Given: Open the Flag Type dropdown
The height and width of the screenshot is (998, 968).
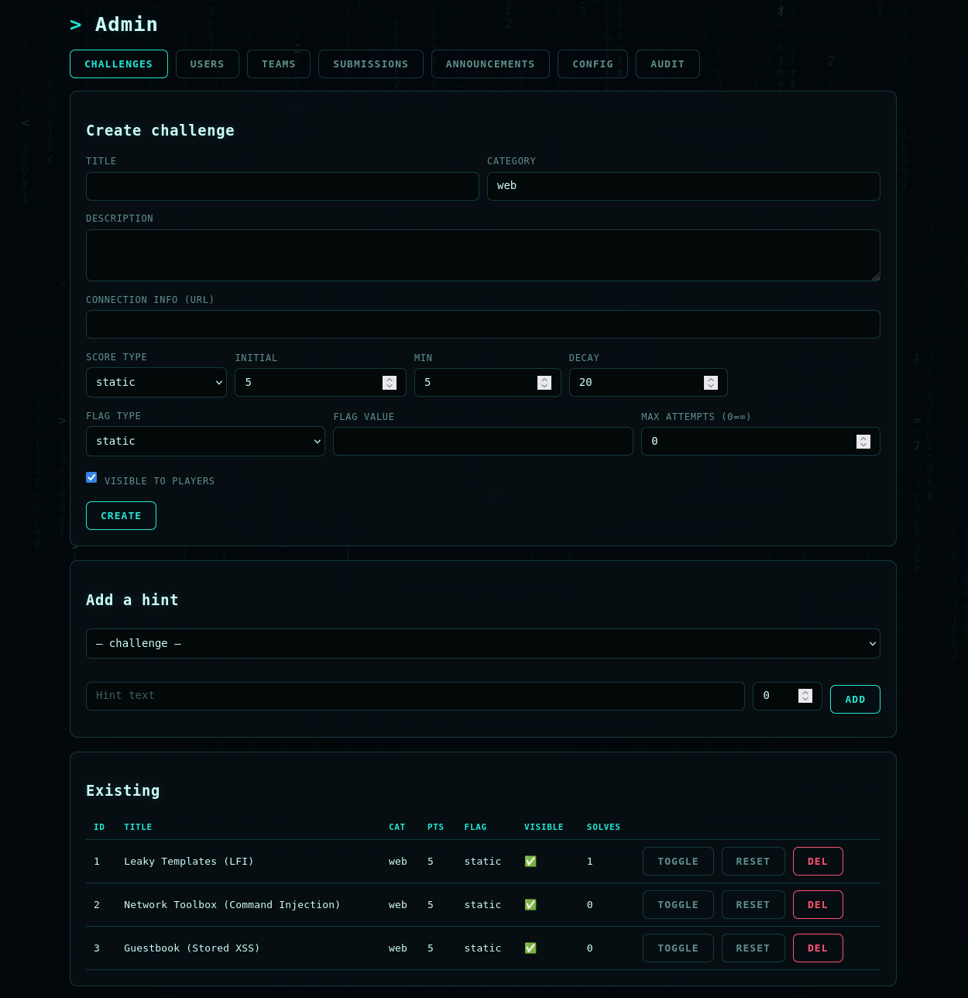Looking at the screenshot, I should coord(205,442).
